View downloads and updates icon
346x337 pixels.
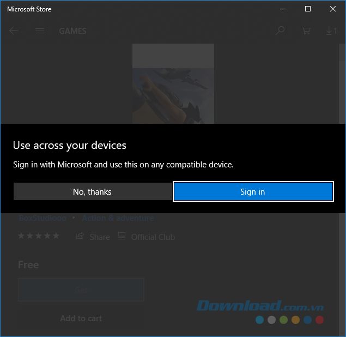tap(331, 31)
